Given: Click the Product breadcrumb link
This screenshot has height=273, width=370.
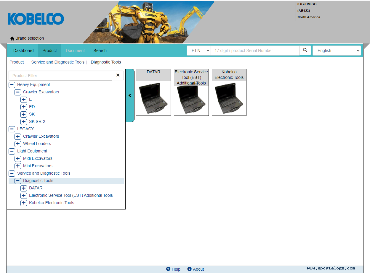Looking at the screenshot, I should (17, 62).
